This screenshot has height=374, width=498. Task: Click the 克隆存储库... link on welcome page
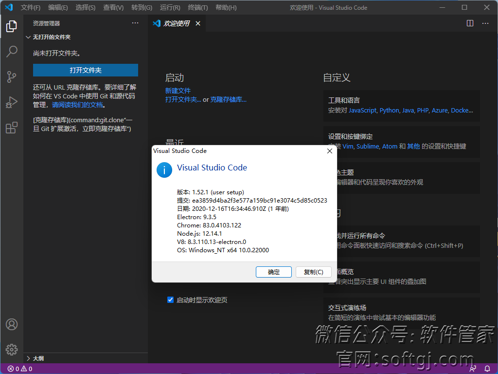pos(229,99)
